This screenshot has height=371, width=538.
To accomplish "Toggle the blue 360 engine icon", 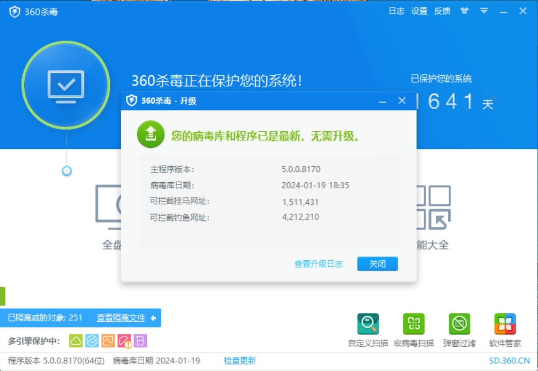I will (x=92, y=340).
